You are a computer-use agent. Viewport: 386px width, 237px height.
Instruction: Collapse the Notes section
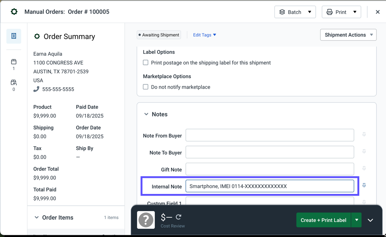coord(146,114)
